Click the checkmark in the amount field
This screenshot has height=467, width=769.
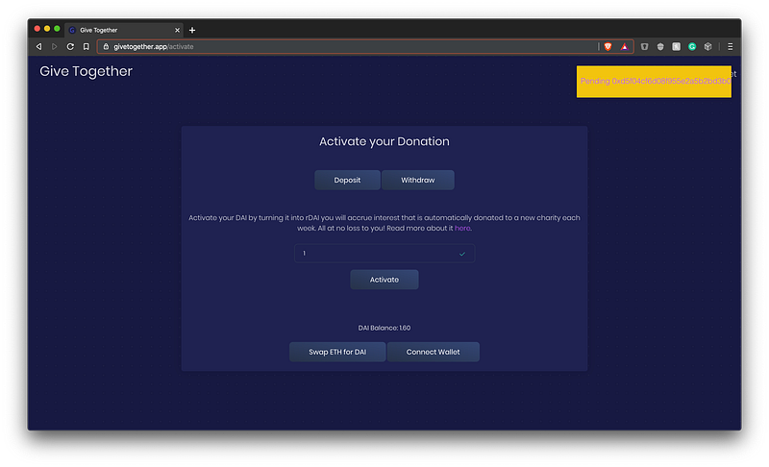click(462, 254)
